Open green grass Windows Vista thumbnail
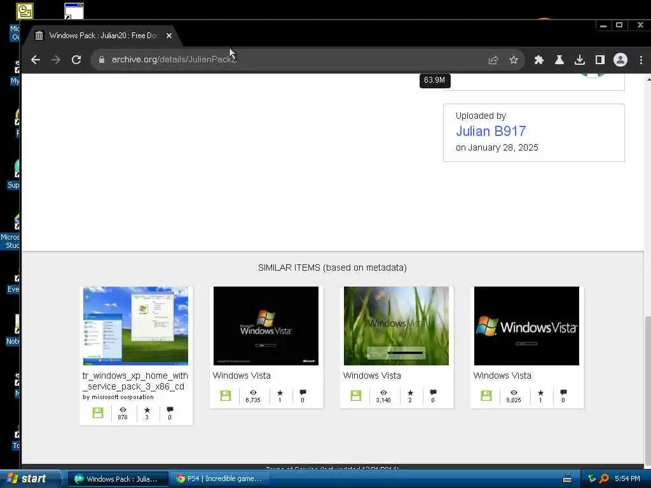The width and height of the screenshot is (651, 488). click(396, 326)
